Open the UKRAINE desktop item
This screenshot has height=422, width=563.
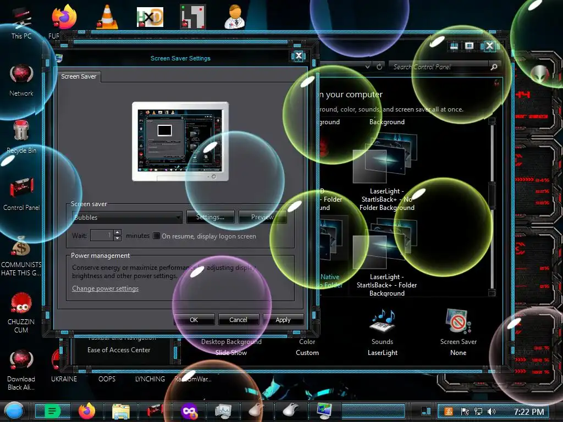point(64,379)
